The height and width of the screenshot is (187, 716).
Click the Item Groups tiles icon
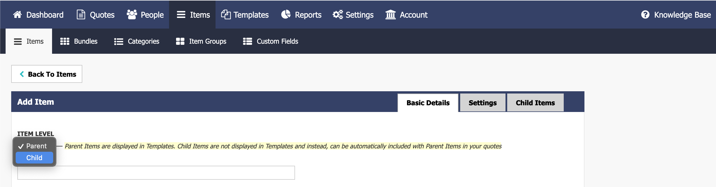[x=180, y=41]
